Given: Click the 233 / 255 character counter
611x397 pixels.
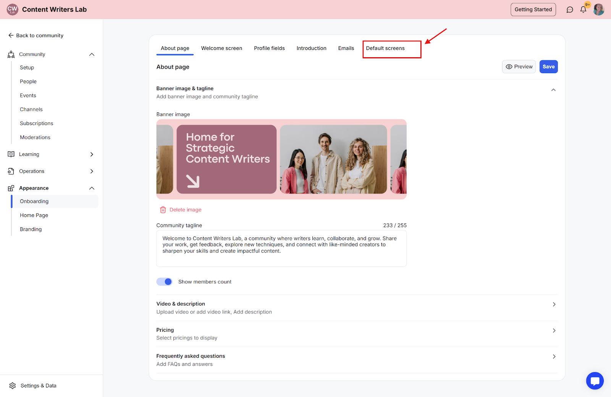Looking at the screenshot, I should coord(395,225).
